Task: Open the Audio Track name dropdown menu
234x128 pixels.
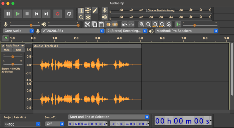Action: [x=15, y=46]
